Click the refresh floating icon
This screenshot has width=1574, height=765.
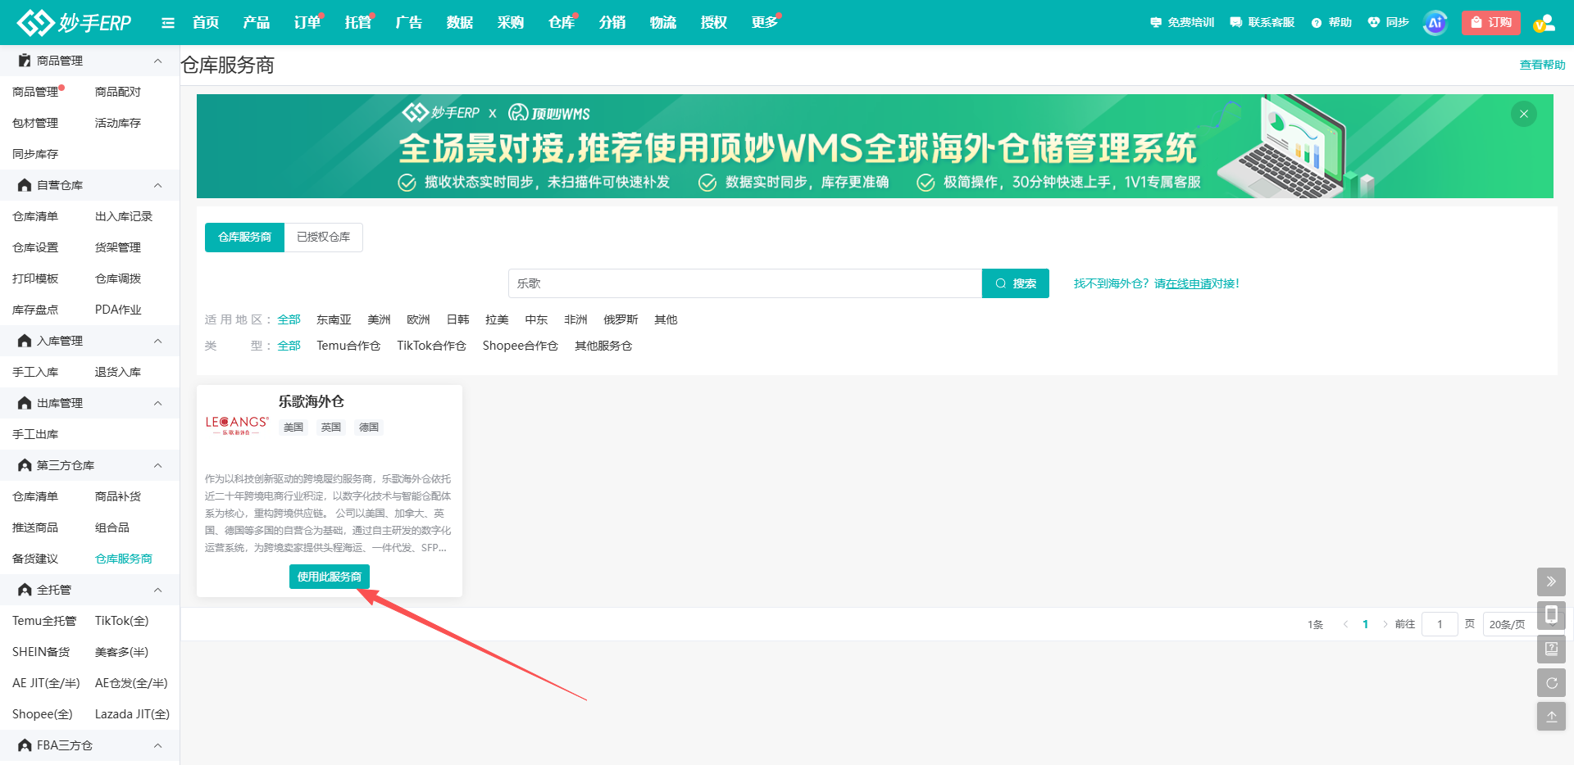pos(1551,682)
